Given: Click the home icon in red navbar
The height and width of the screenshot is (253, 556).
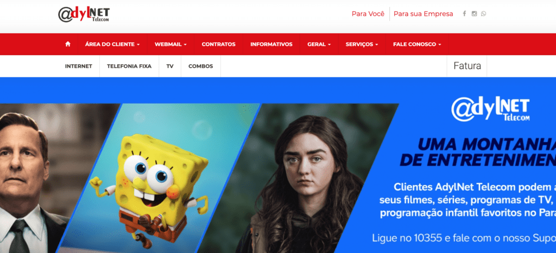Looking at the screenshot, I should click(x=68, y=44).
